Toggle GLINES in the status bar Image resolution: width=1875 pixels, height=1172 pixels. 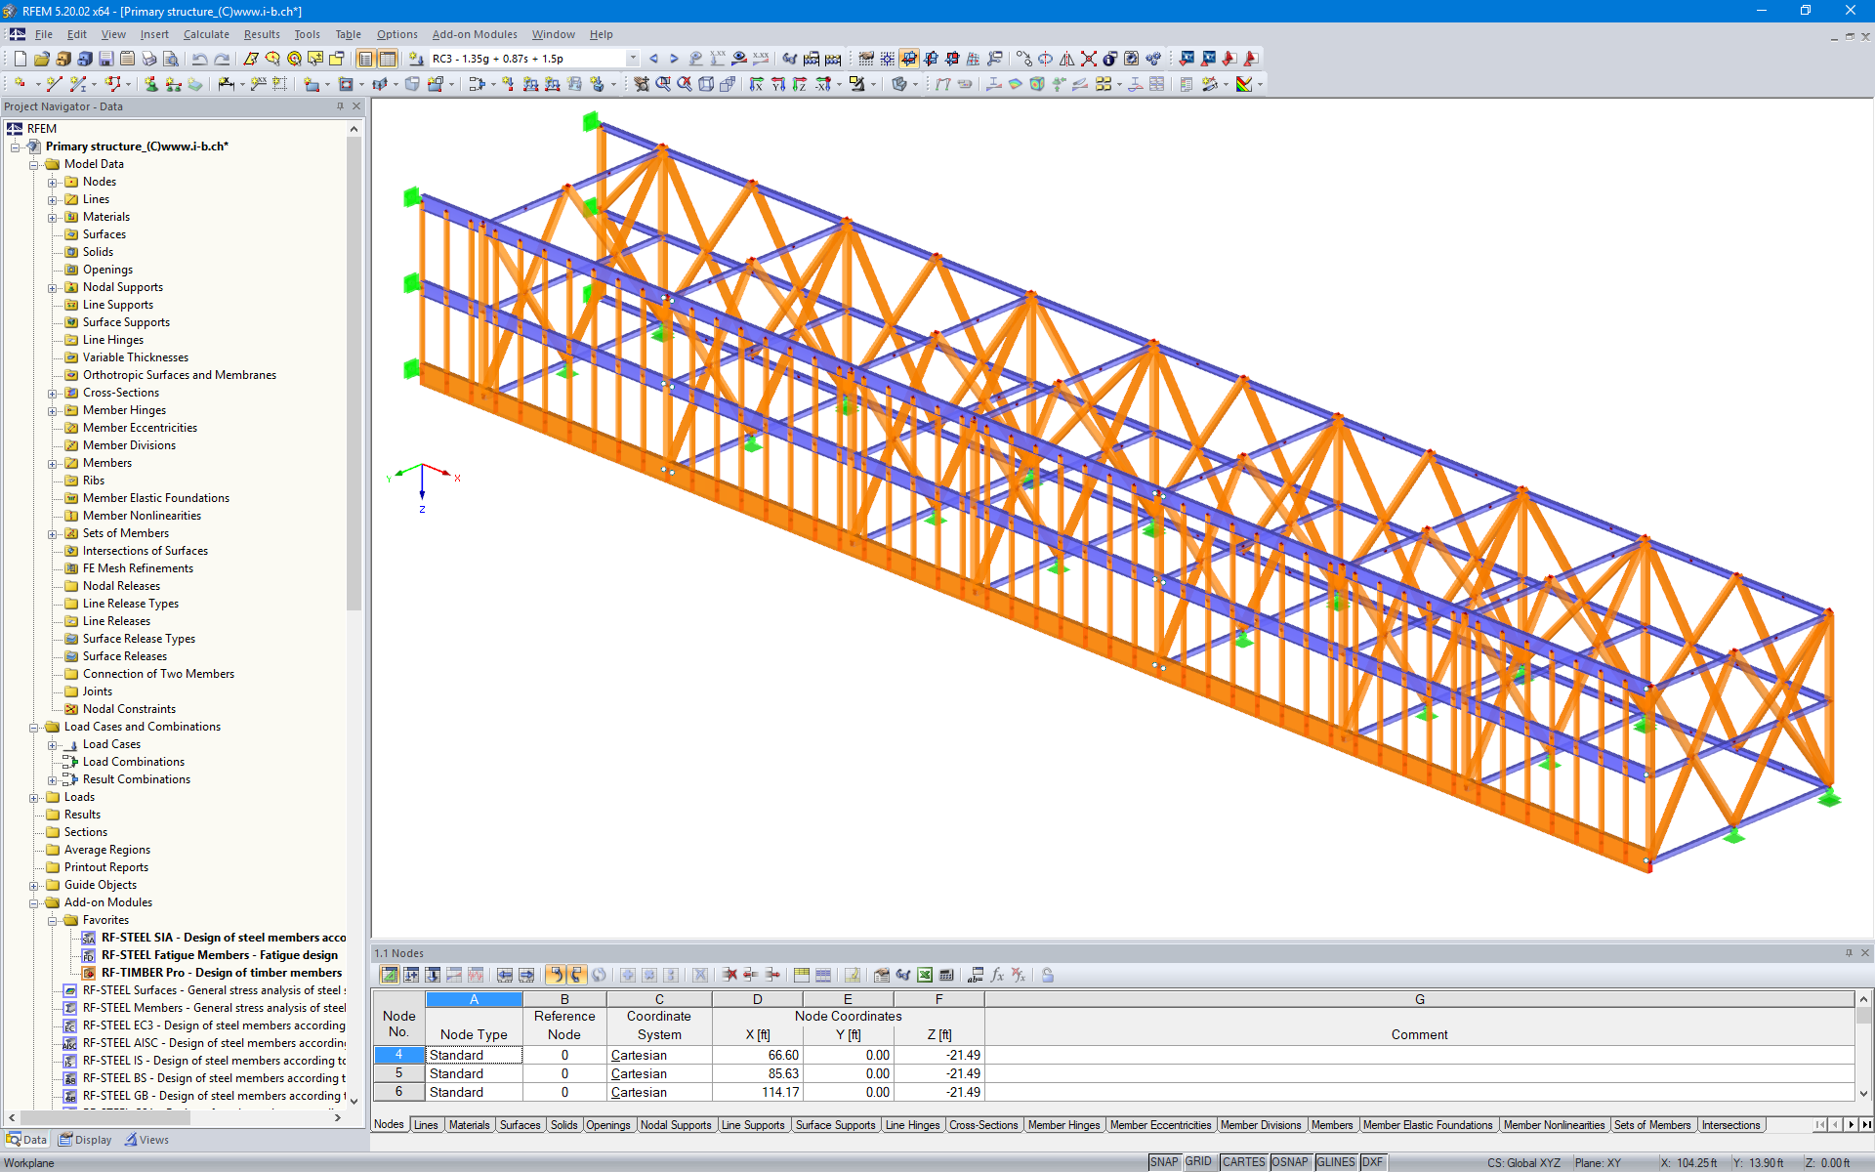coord(1336,1162)
